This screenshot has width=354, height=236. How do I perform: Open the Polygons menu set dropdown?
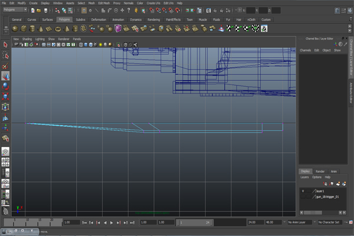pos(15,9)
